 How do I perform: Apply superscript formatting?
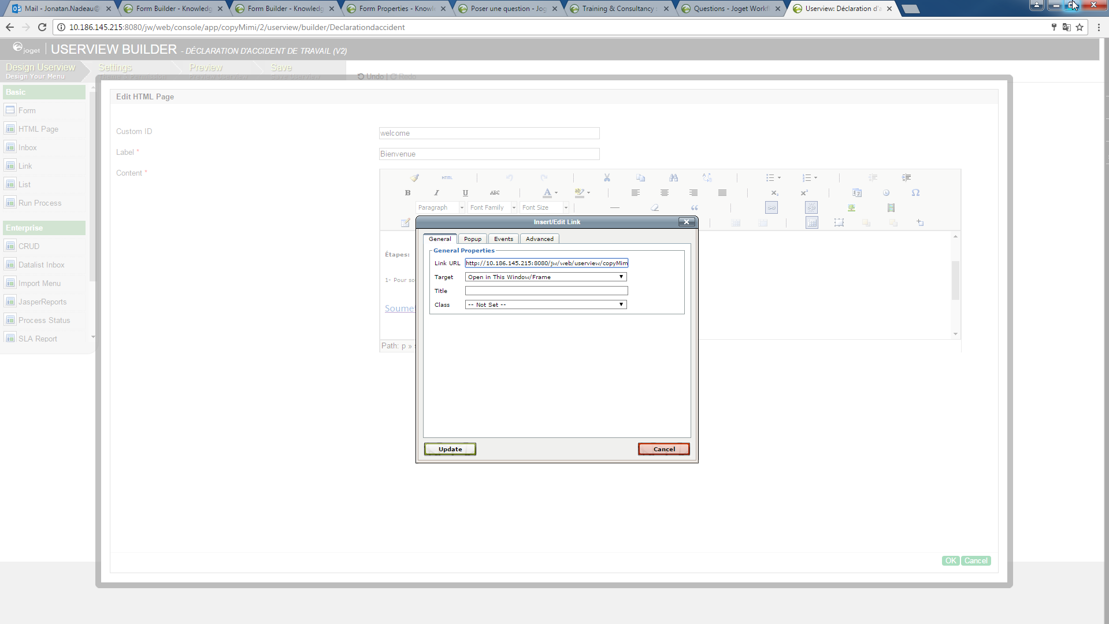pyautogui.click(x=804, y=193)
